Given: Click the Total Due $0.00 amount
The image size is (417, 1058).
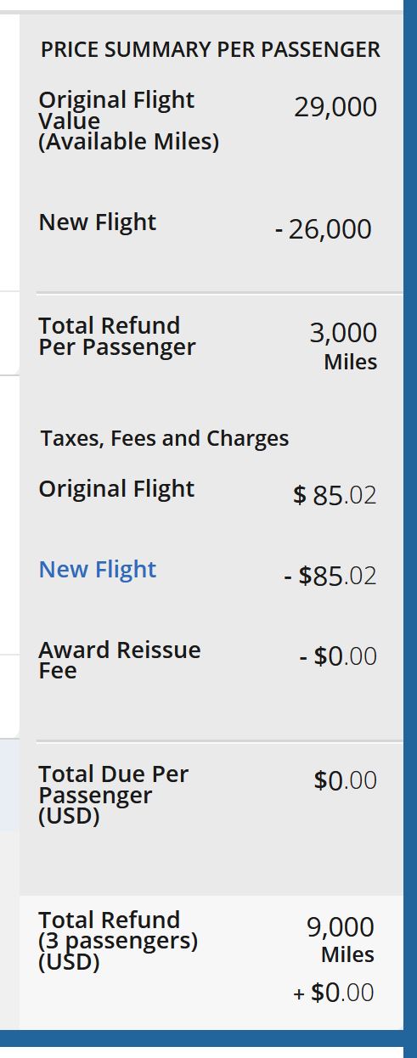Looking at the screenshot, I should [346, 780].
